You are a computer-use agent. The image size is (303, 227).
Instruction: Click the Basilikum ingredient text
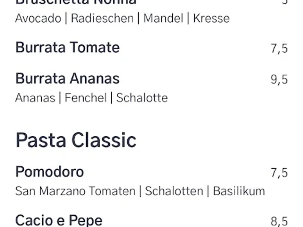(x=239, y=191)
